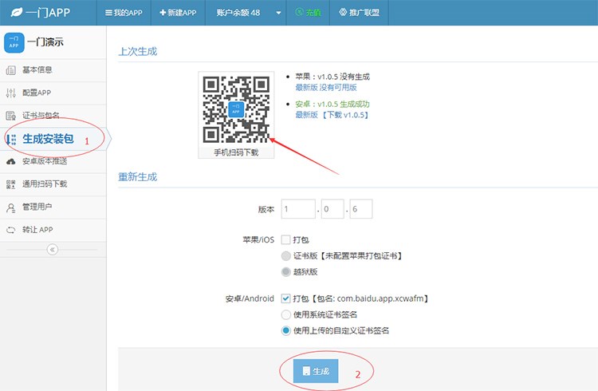The width and height of the screenshot is (598, 391).
Task: Enable the 苹果/iOS 打包 checkbox
Action: point(285,240)
